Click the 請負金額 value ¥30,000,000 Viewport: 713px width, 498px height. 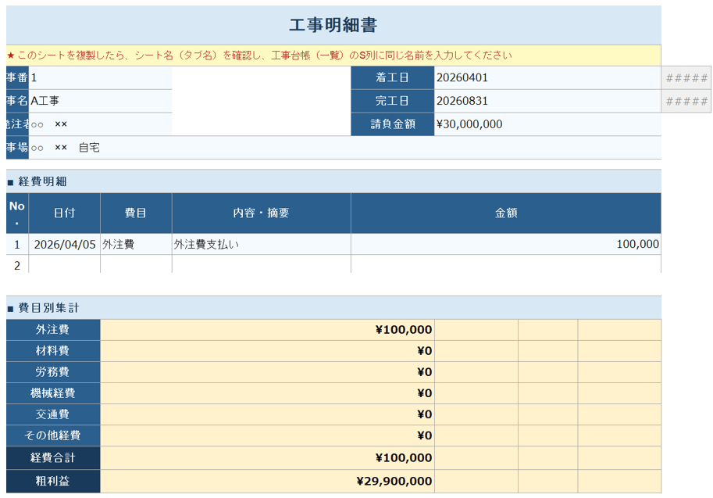click(x=547, y=124)
